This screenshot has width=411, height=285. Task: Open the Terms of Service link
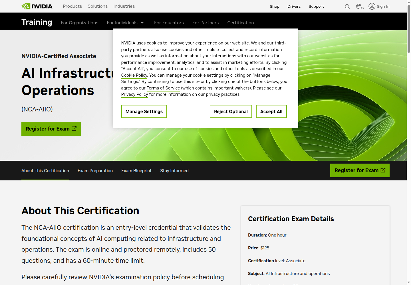pyautogui.click(x=163, y=88)
